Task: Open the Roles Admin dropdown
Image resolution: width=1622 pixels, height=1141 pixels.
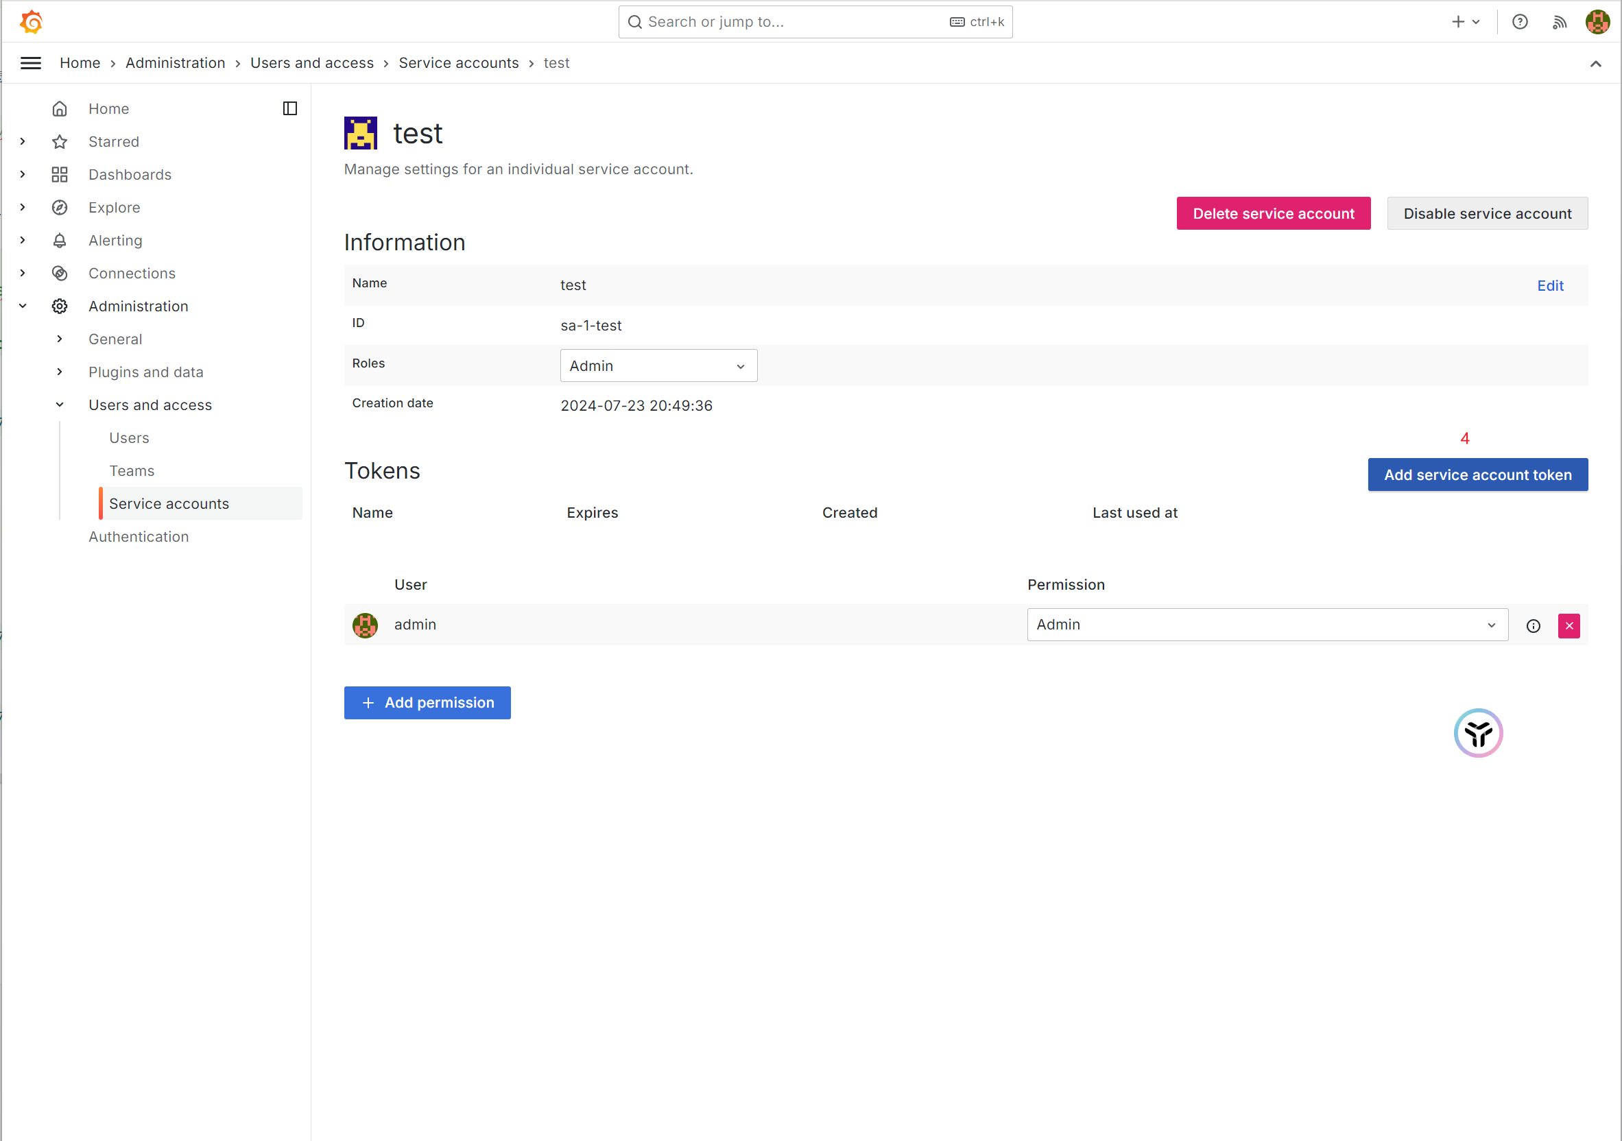Action: point(658,365)
